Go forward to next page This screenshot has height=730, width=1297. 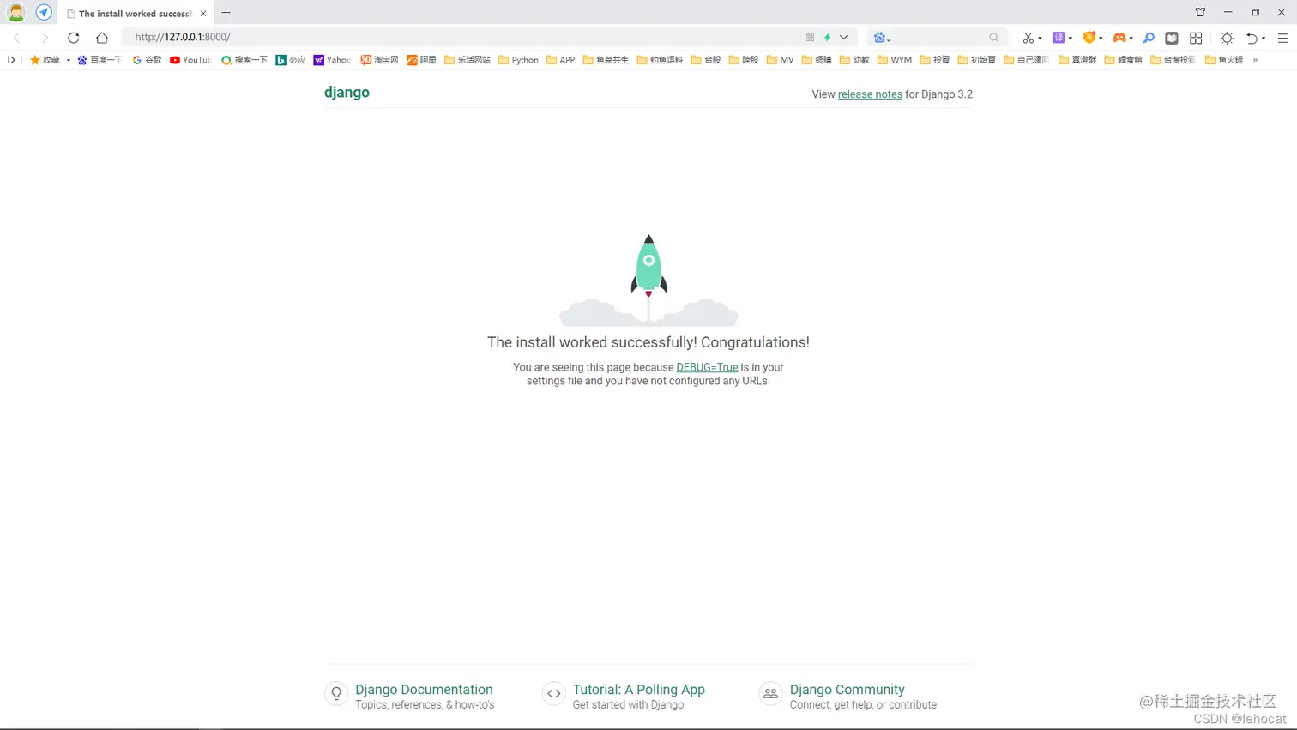[x=45, y=38]
